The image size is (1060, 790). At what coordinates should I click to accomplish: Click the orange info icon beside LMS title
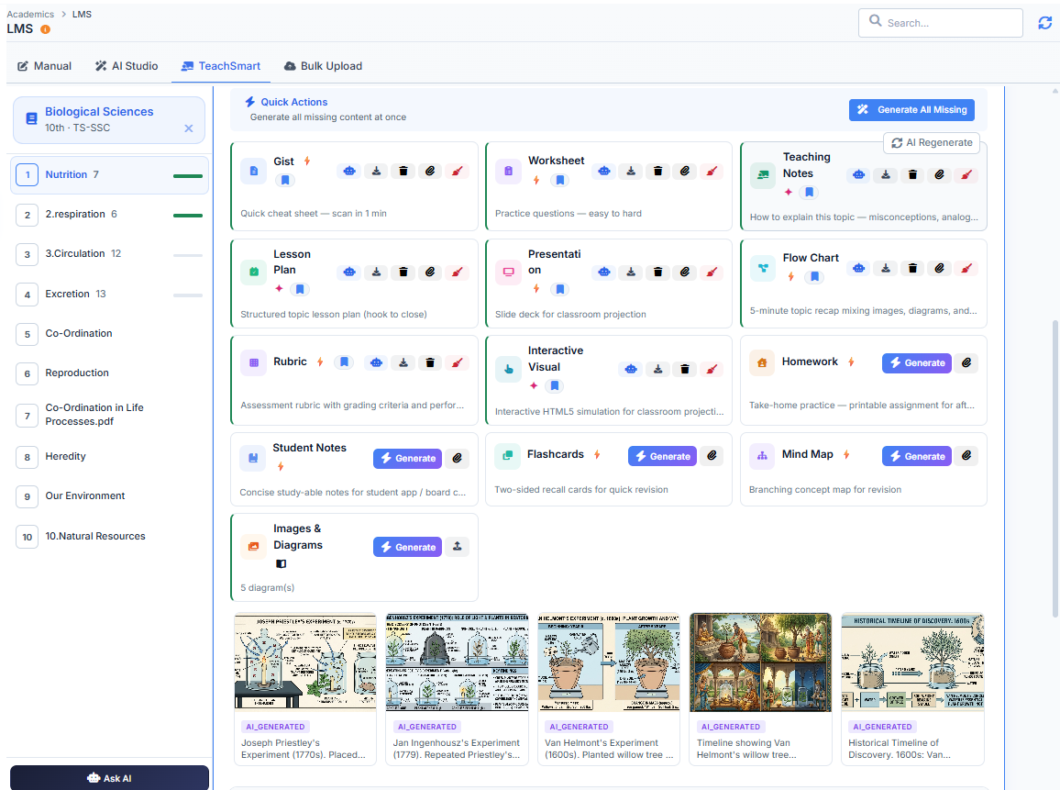(x=45, y=29)
